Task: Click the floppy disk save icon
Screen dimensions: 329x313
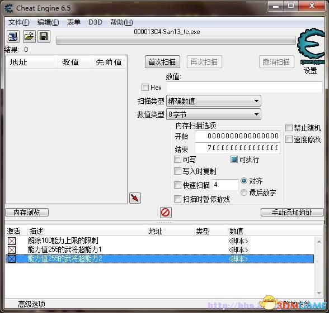Action: 44,37
